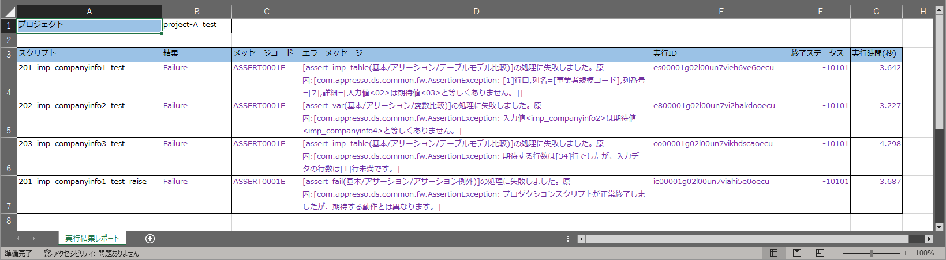This screenshot has width=946, height=260.
Task: Select the スクリプト header cell
Action: click(89, 54)
